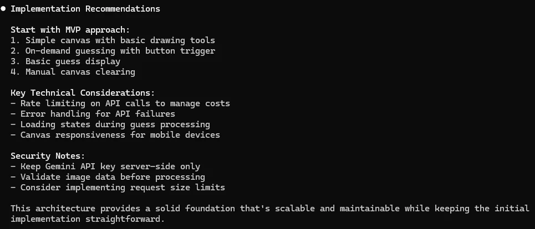
Task: Click the "Rate limiting on API calls" line
Action: pyautogui.click(x=120, y=103)
